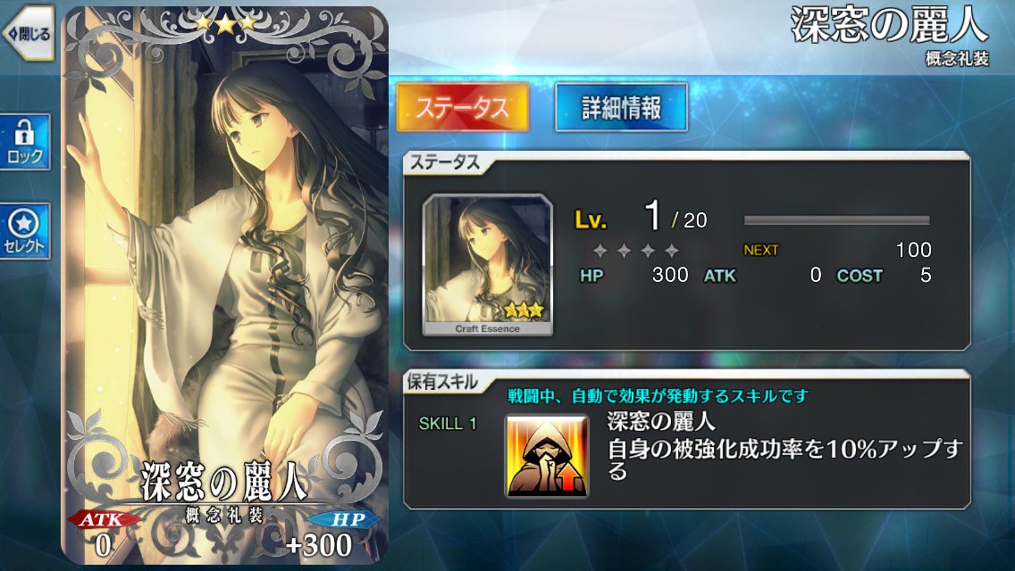Image resolution: width=1015 pixels, height=571 pixels.
Task: Tap the red ATK badge on card
Action: 102,519
